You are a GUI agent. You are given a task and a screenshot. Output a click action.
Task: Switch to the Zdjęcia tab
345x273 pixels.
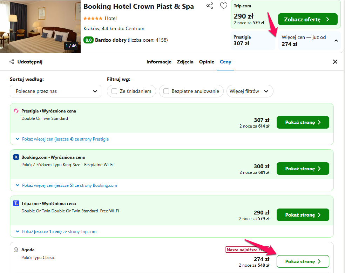pyautogui.click(x=185, y=62)
